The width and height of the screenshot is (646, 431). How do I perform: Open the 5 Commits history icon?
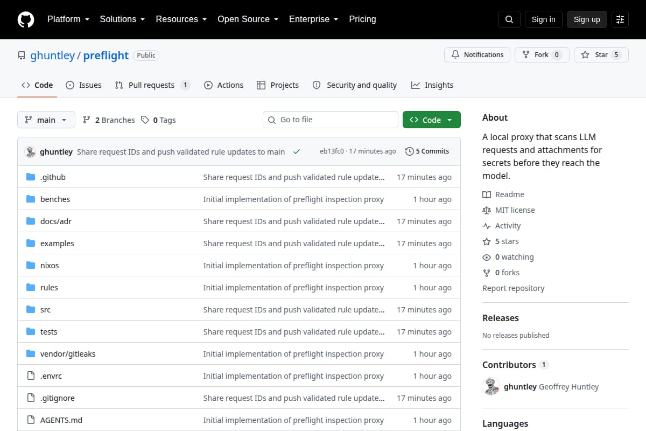tap(410, 151)
